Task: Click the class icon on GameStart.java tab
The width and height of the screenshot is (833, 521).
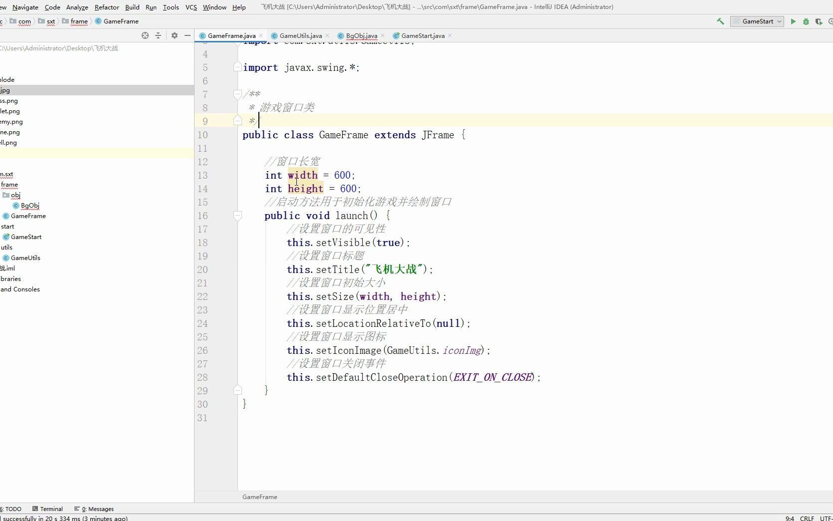Action: pyautogui.click(x=396, y=36)
